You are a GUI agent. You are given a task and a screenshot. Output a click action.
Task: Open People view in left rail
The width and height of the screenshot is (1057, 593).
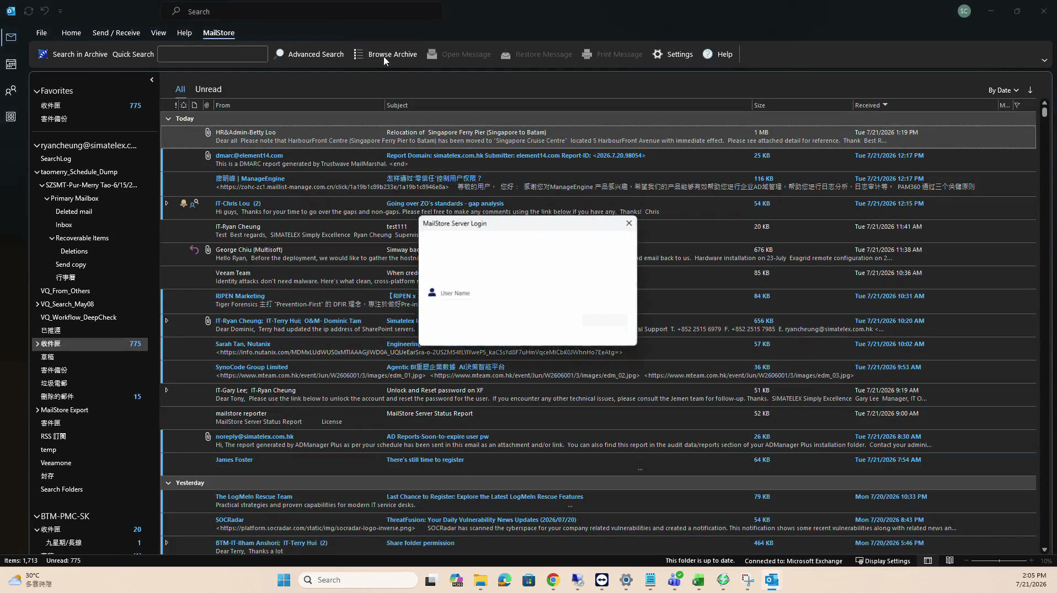coord(11,90)
